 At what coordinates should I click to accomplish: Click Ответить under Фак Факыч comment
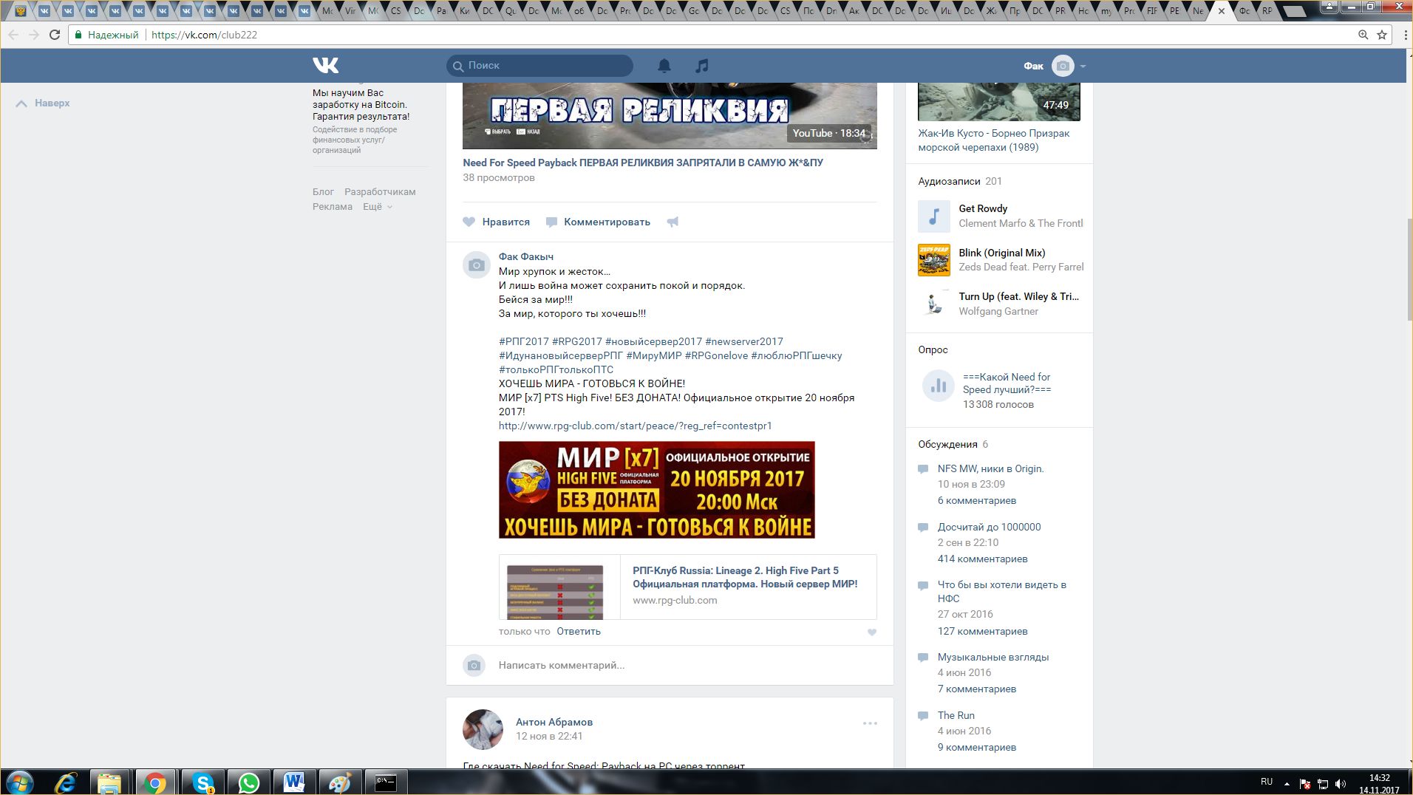tap(579, 632)
